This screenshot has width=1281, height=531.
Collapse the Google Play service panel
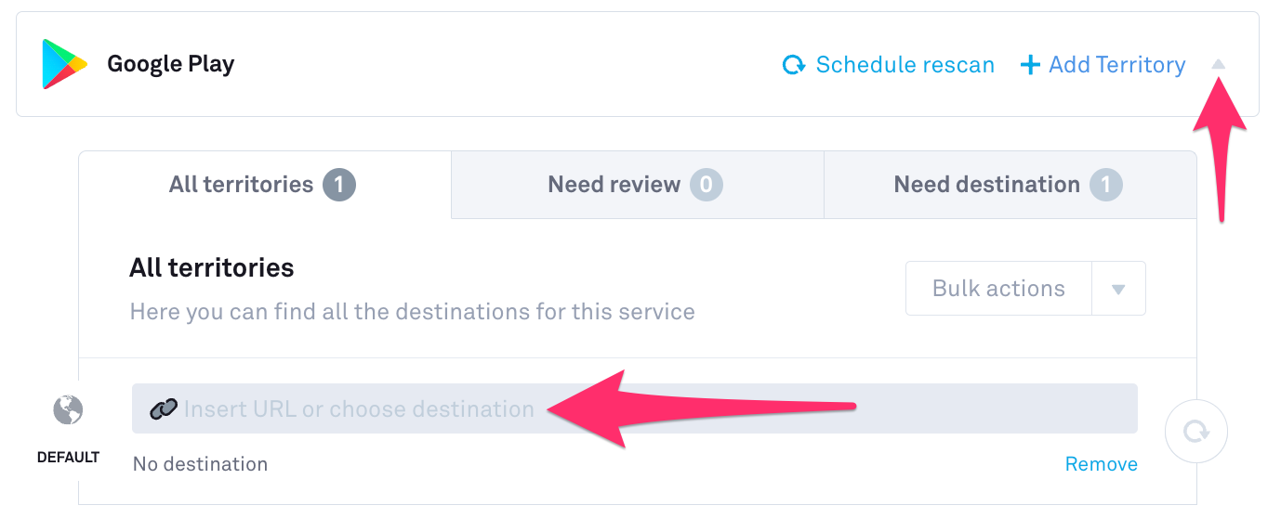coord(1219,65)
